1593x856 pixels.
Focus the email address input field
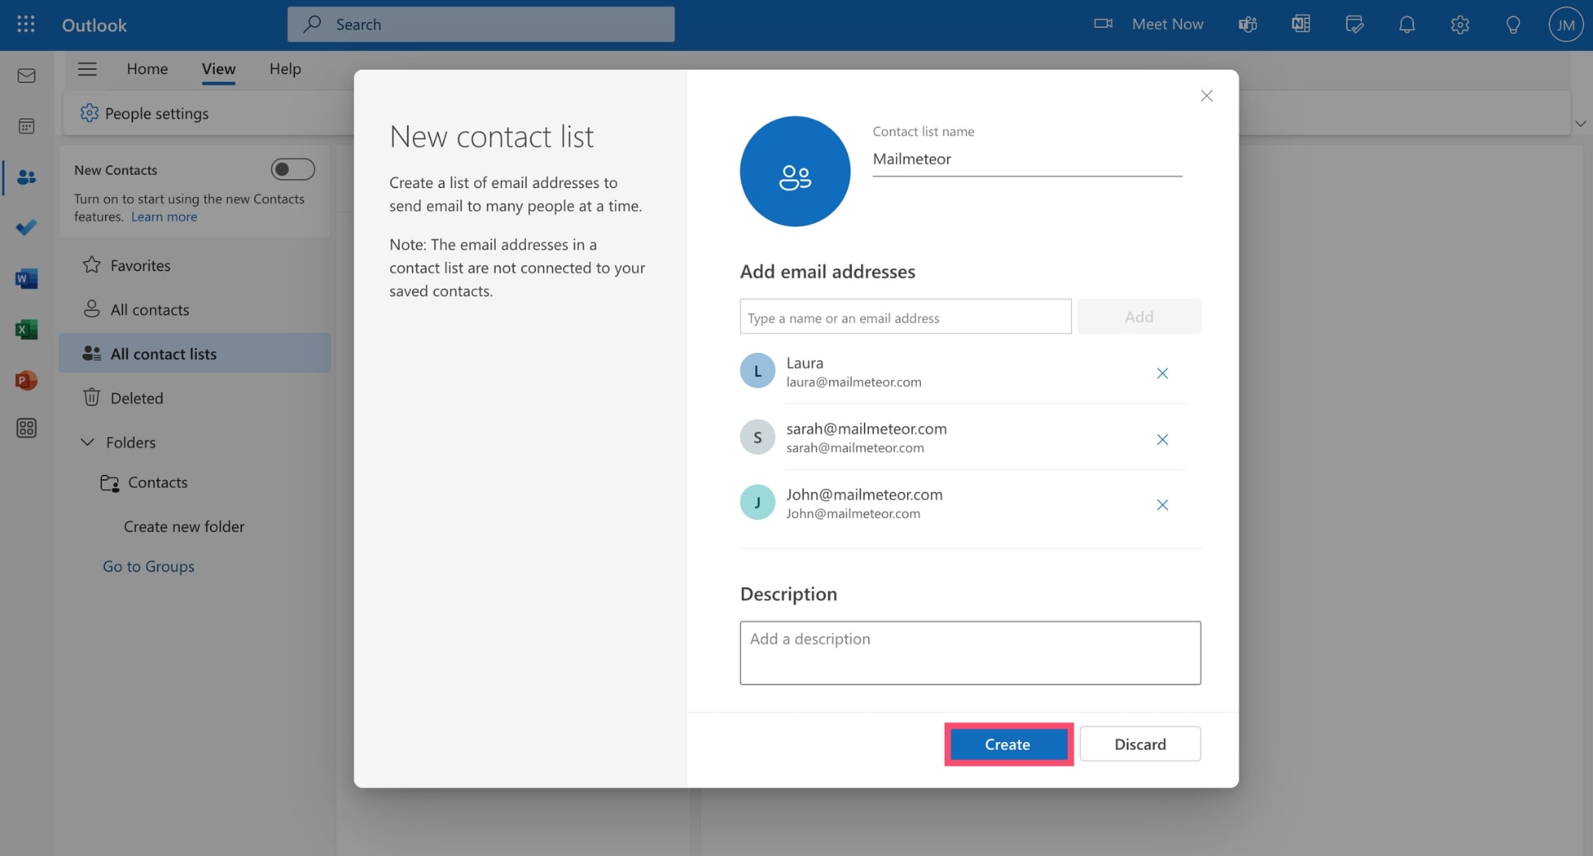[x=905, y=317]
